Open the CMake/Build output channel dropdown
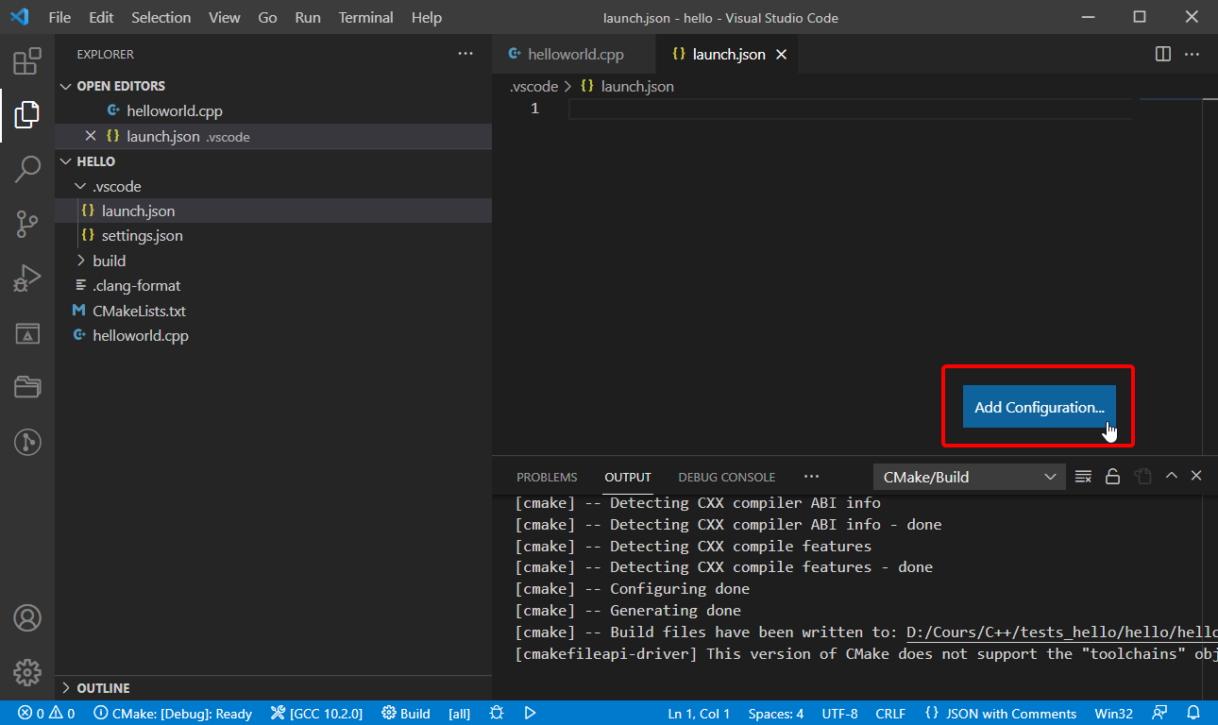This screenshot has width=1218, height=725. click(969, 477)
